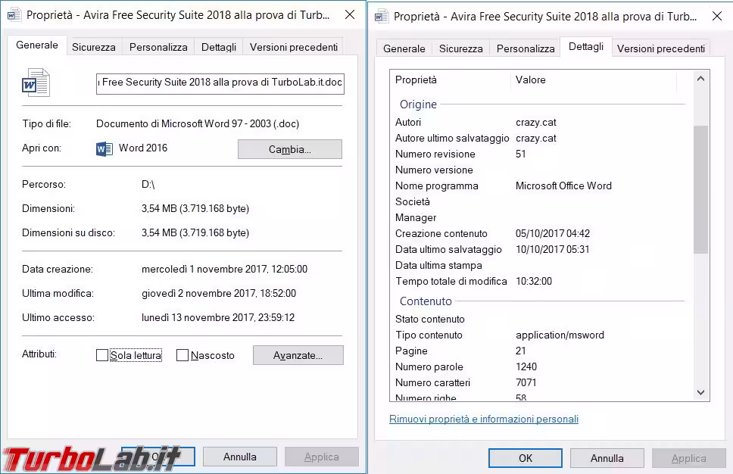
Task: Confirm with OK in right window
Action: click(526, 458)
